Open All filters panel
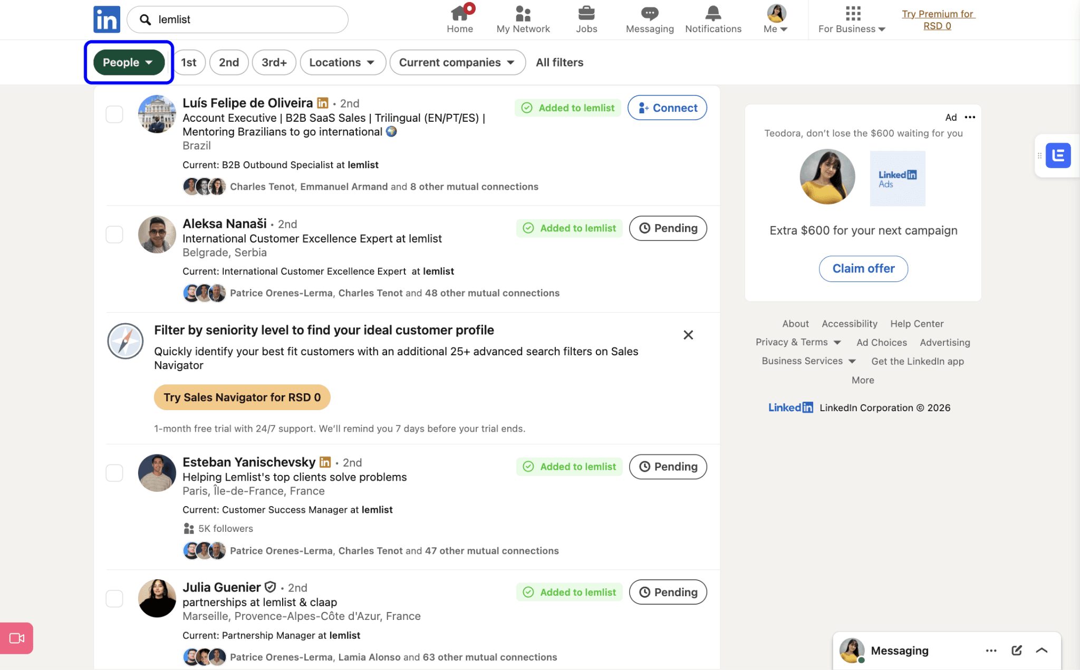1080x670 pixels. 560,62
